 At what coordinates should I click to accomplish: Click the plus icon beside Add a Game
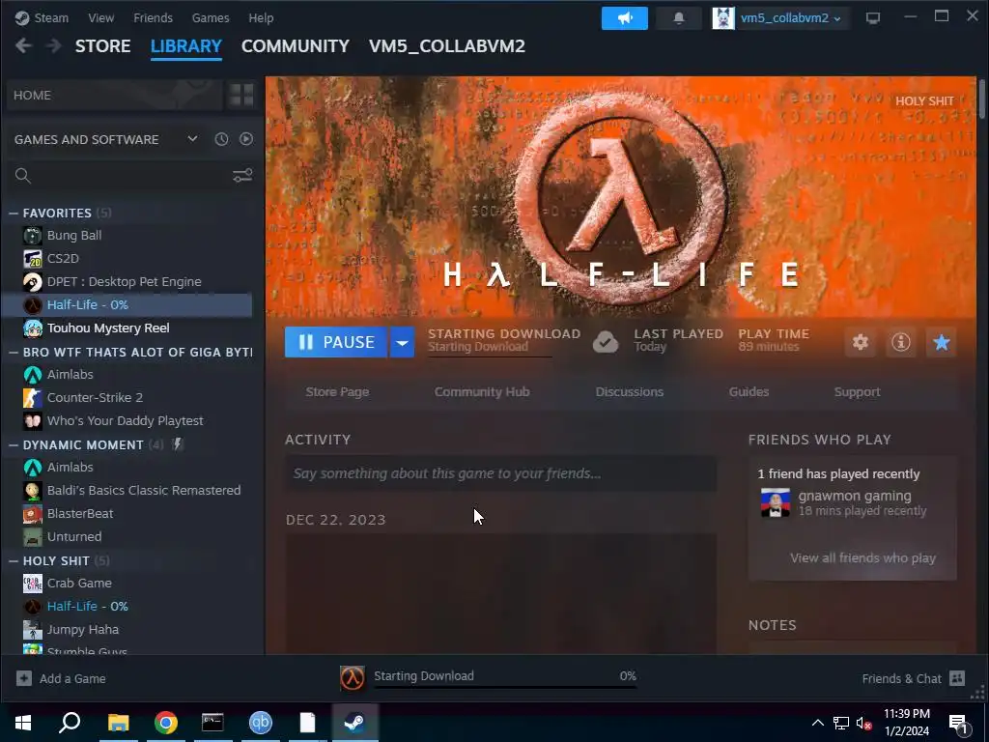tap(24, 678)
